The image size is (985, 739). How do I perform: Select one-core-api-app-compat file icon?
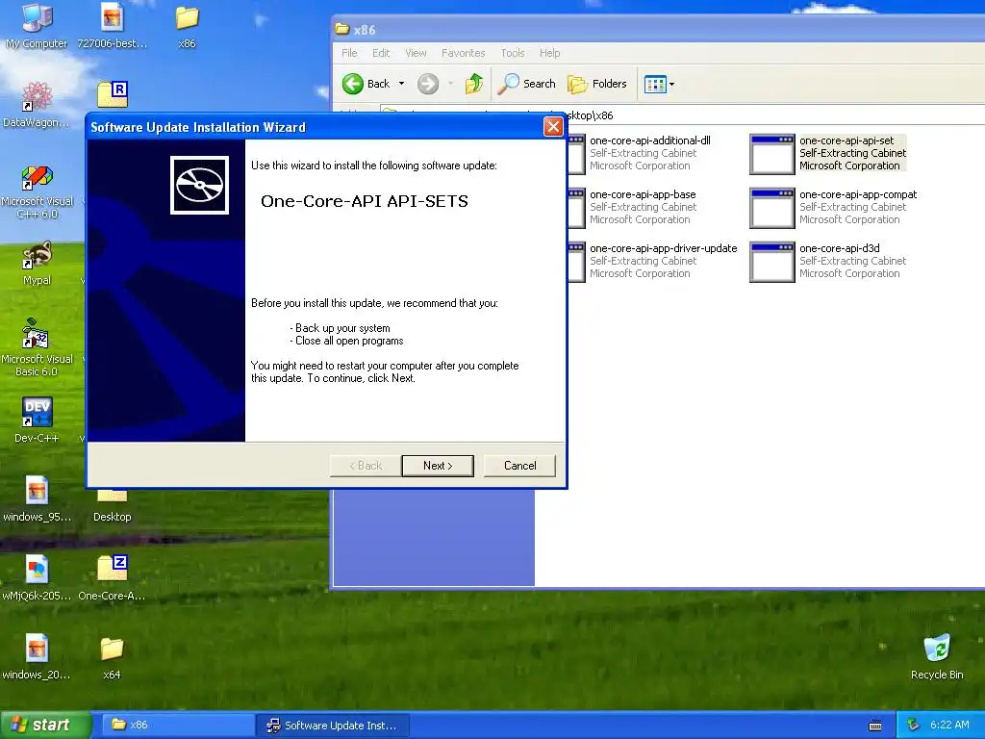pyautogui.click(x=772, y=208)
